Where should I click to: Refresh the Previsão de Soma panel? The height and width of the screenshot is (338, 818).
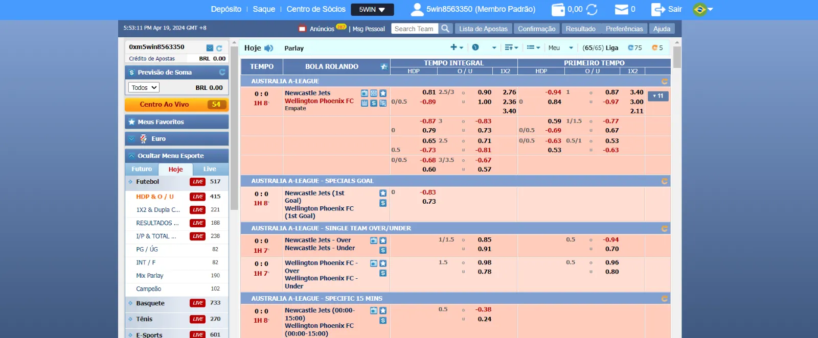[x=222, y=72]
